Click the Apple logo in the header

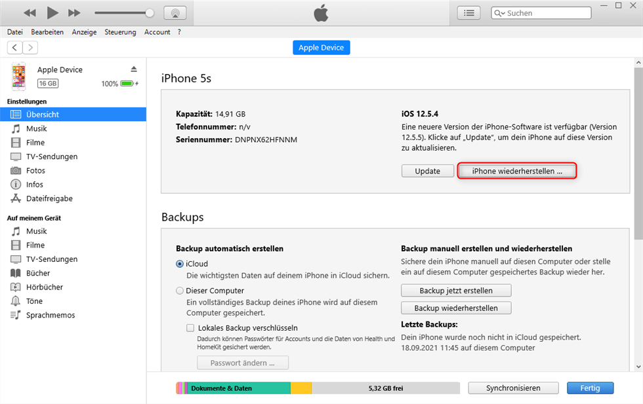coord(321,12)
